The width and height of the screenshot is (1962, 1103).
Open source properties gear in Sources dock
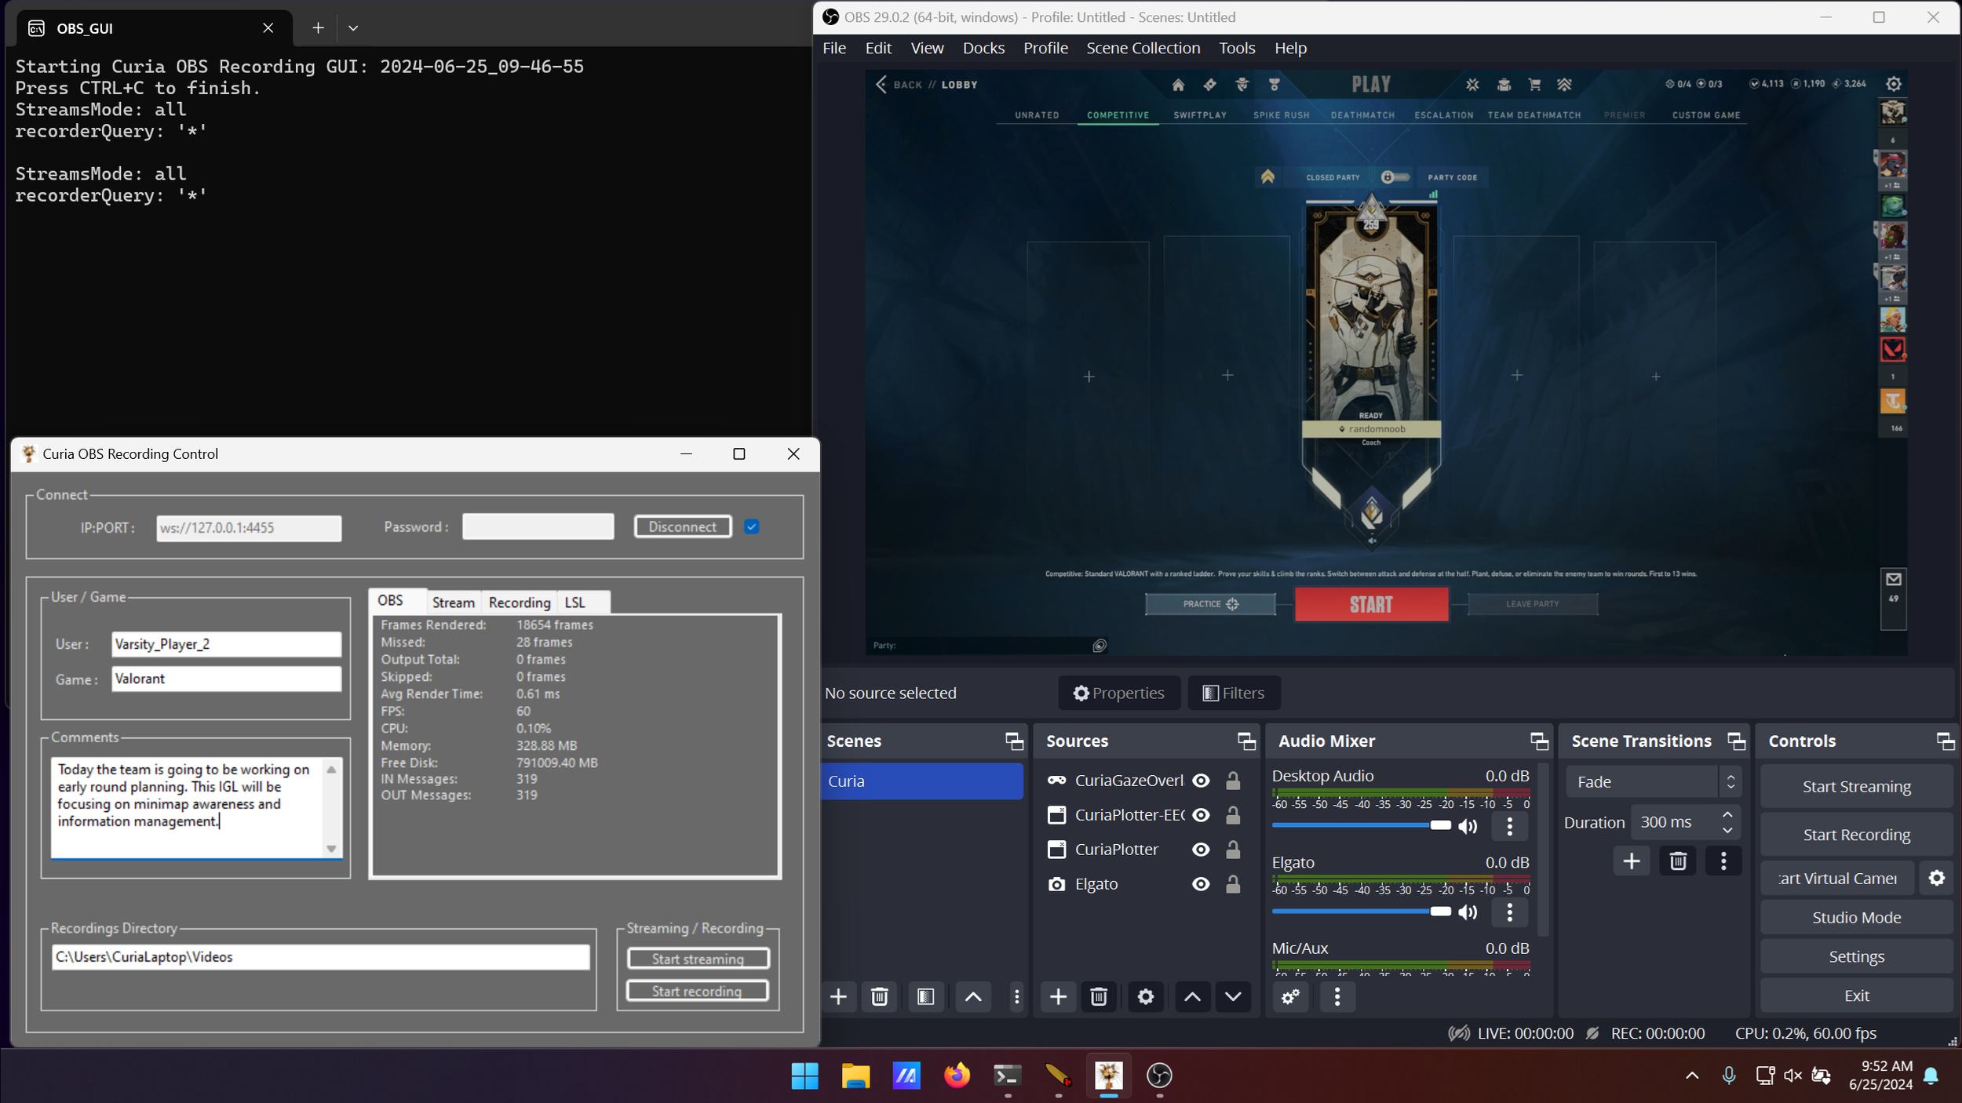pyautogui.click(x=1145, y=996)
